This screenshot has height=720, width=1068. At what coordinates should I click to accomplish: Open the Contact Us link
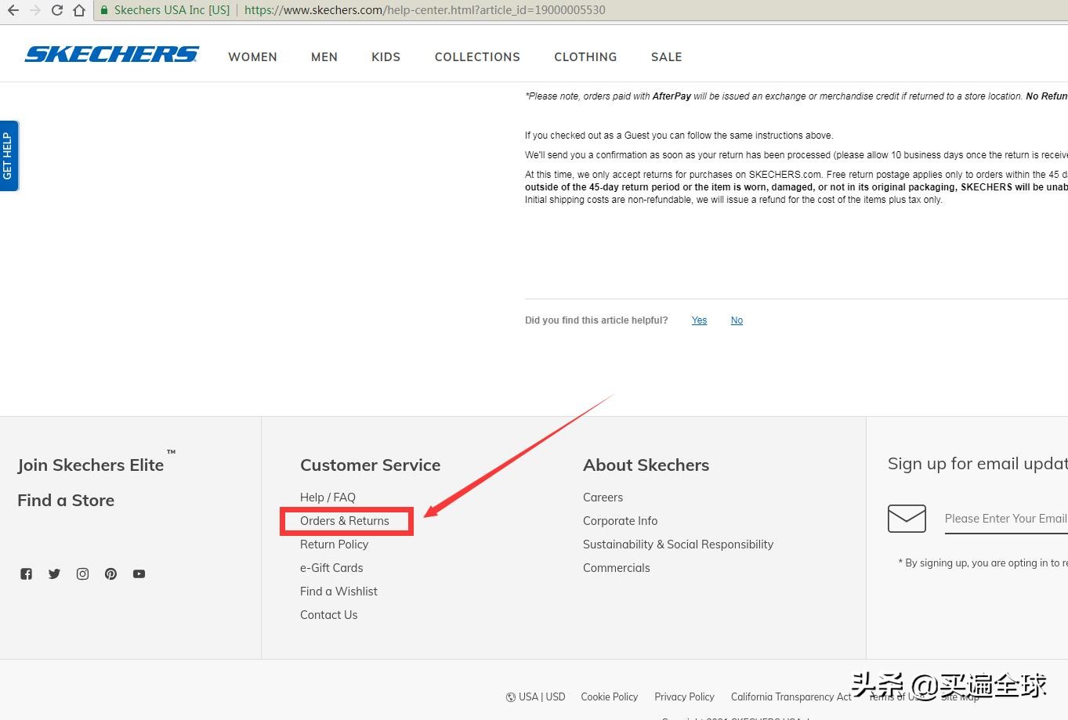coord(329,615)
